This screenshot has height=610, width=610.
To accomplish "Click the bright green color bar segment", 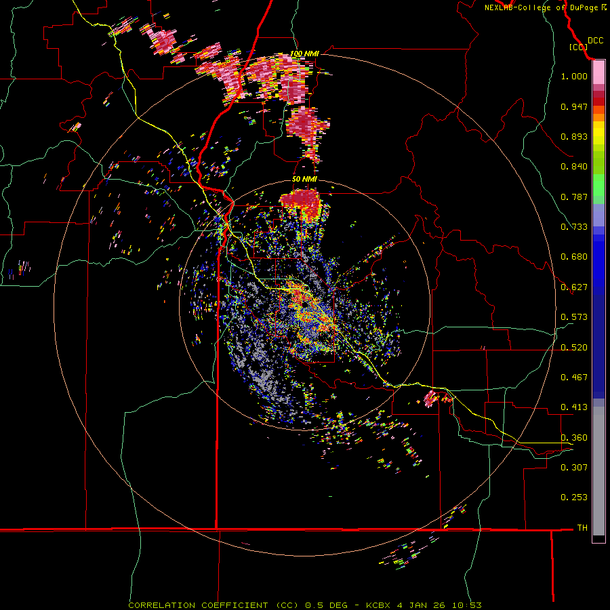I will point(598,185).
